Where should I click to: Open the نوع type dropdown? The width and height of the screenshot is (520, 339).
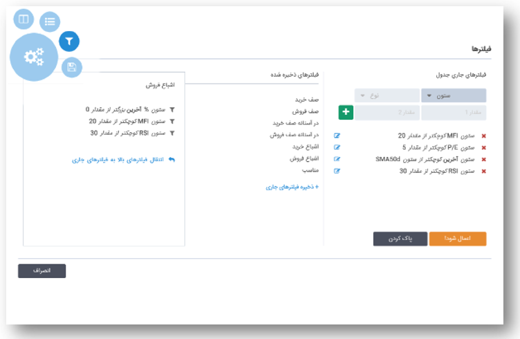pyautogui.click(x=387, y=95)
